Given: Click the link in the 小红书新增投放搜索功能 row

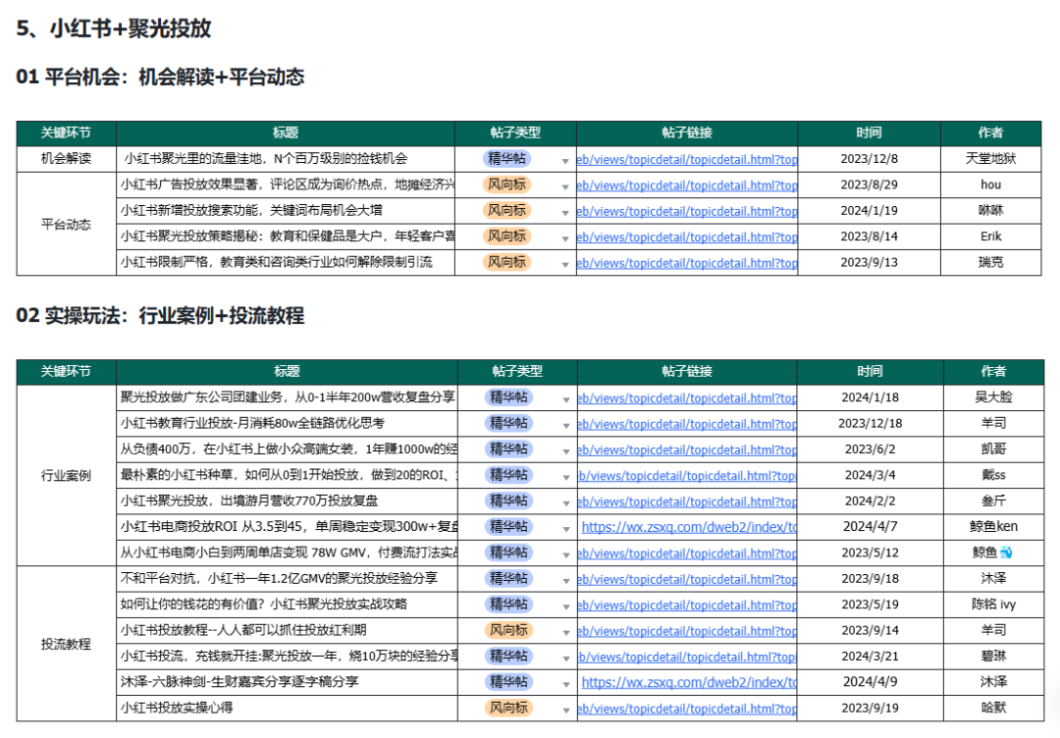Looking at the screenshot, I should (687, 211).
